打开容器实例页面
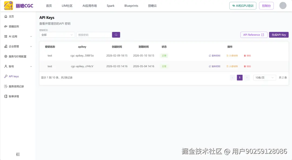The image size is (292, 160). [15, 26]
